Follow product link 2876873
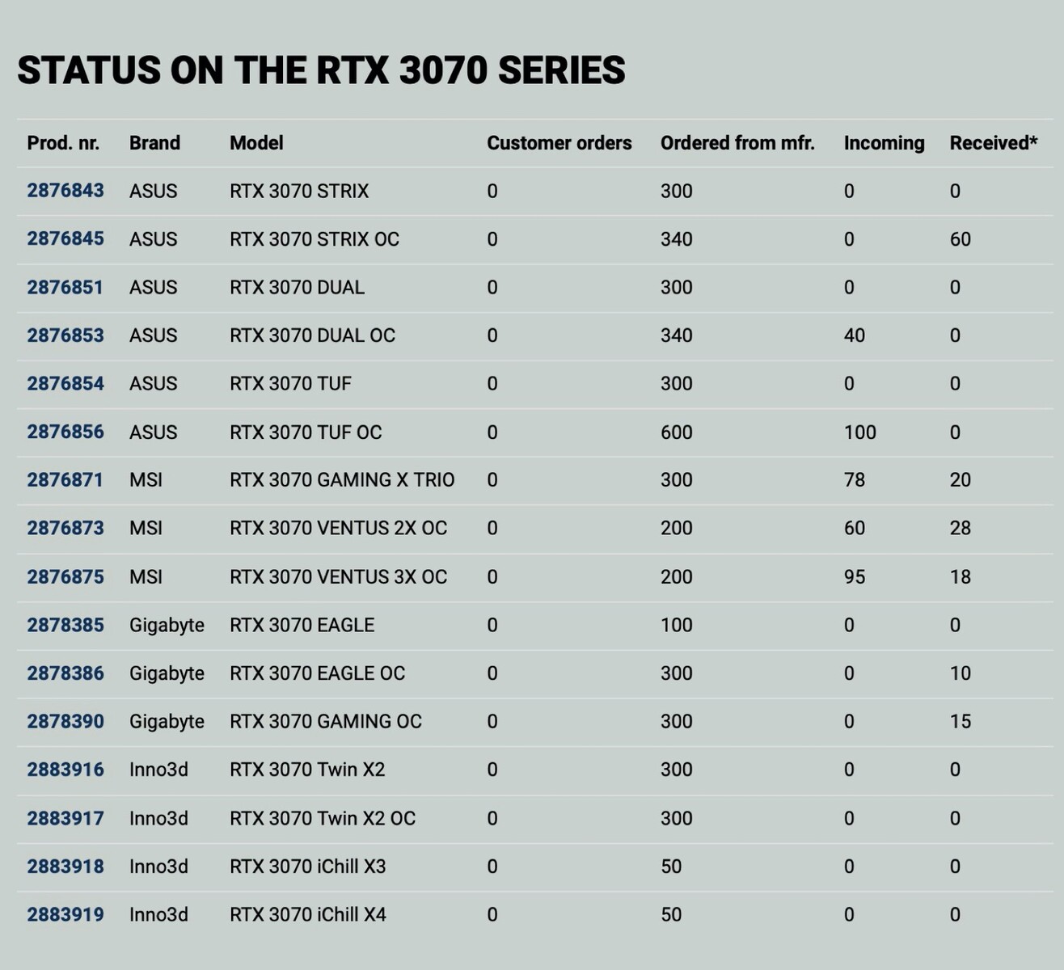Viewport: 1064px width, 970px height. click(65, 529)
